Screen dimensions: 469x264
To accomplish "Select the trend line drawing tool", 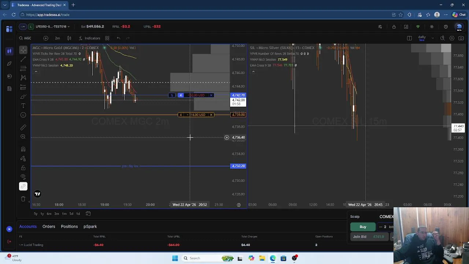I will 23,59.
